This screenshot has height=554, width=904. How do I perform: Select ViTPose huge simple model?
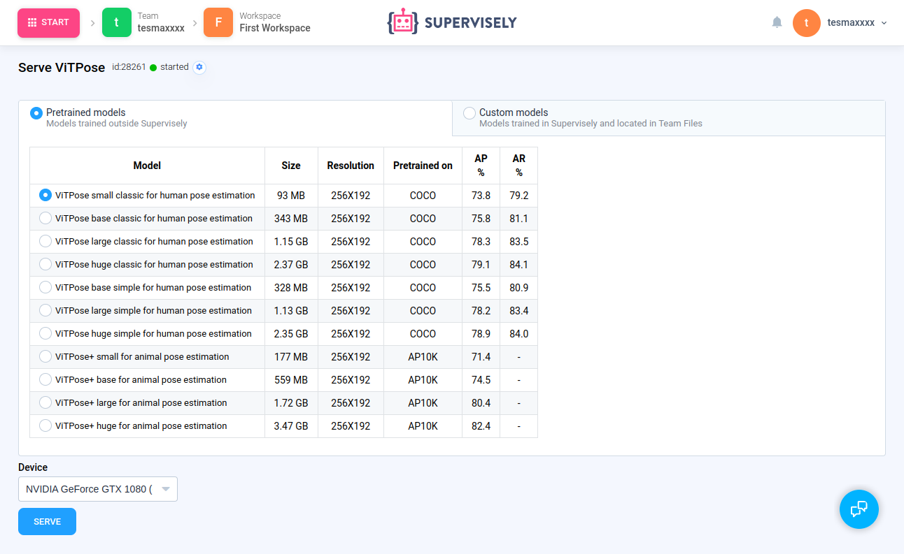(x=45, y=333)
